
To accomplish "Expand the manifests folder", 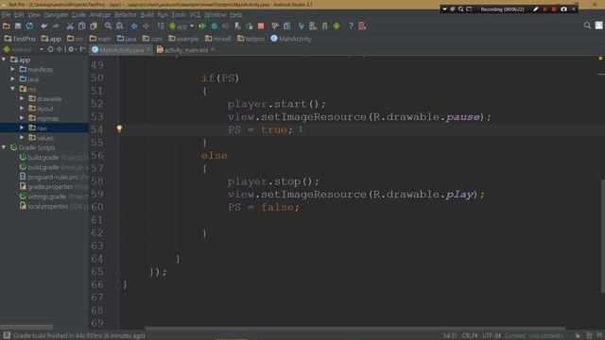I will pyautogui.click(x=12, y=69).
